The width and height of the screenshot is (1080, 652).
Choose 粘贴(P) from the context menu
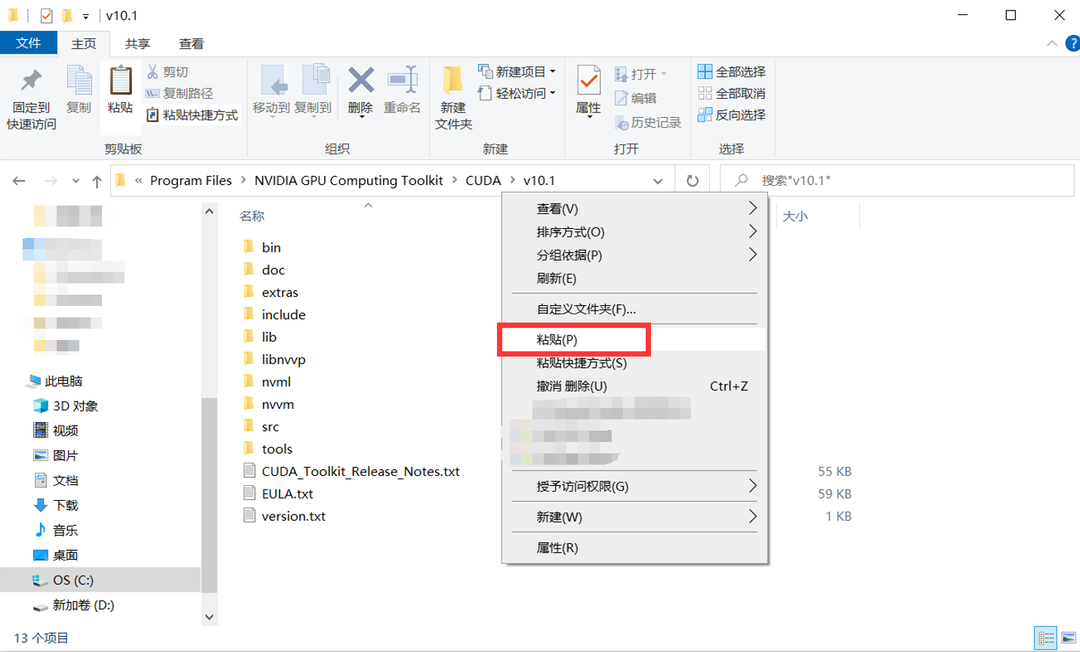pyautogui.click(x=574, y=339)
